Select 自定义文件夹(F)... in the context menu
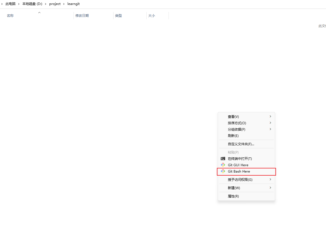 pyautogui.click(x=241, y=144)
